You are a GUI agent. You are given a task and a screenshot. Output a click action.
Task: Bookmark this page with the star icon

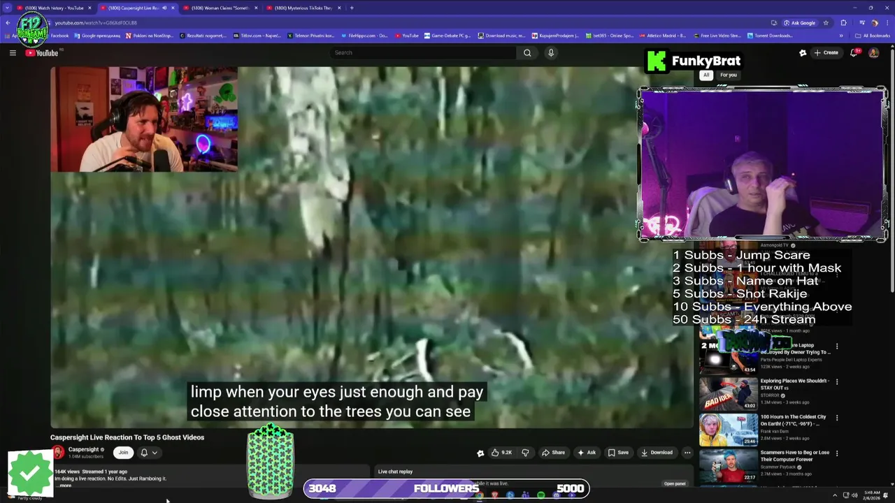(x=826, y=22)
